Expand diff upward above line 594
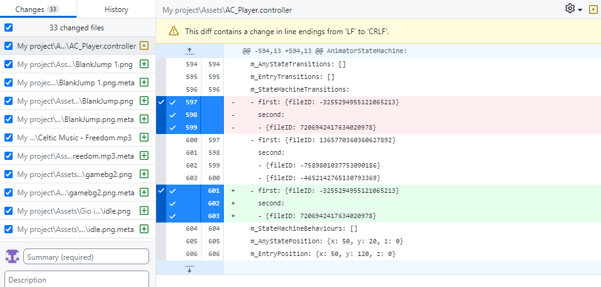The height and width of the screenshot is (287, 601). pos(190,51)
